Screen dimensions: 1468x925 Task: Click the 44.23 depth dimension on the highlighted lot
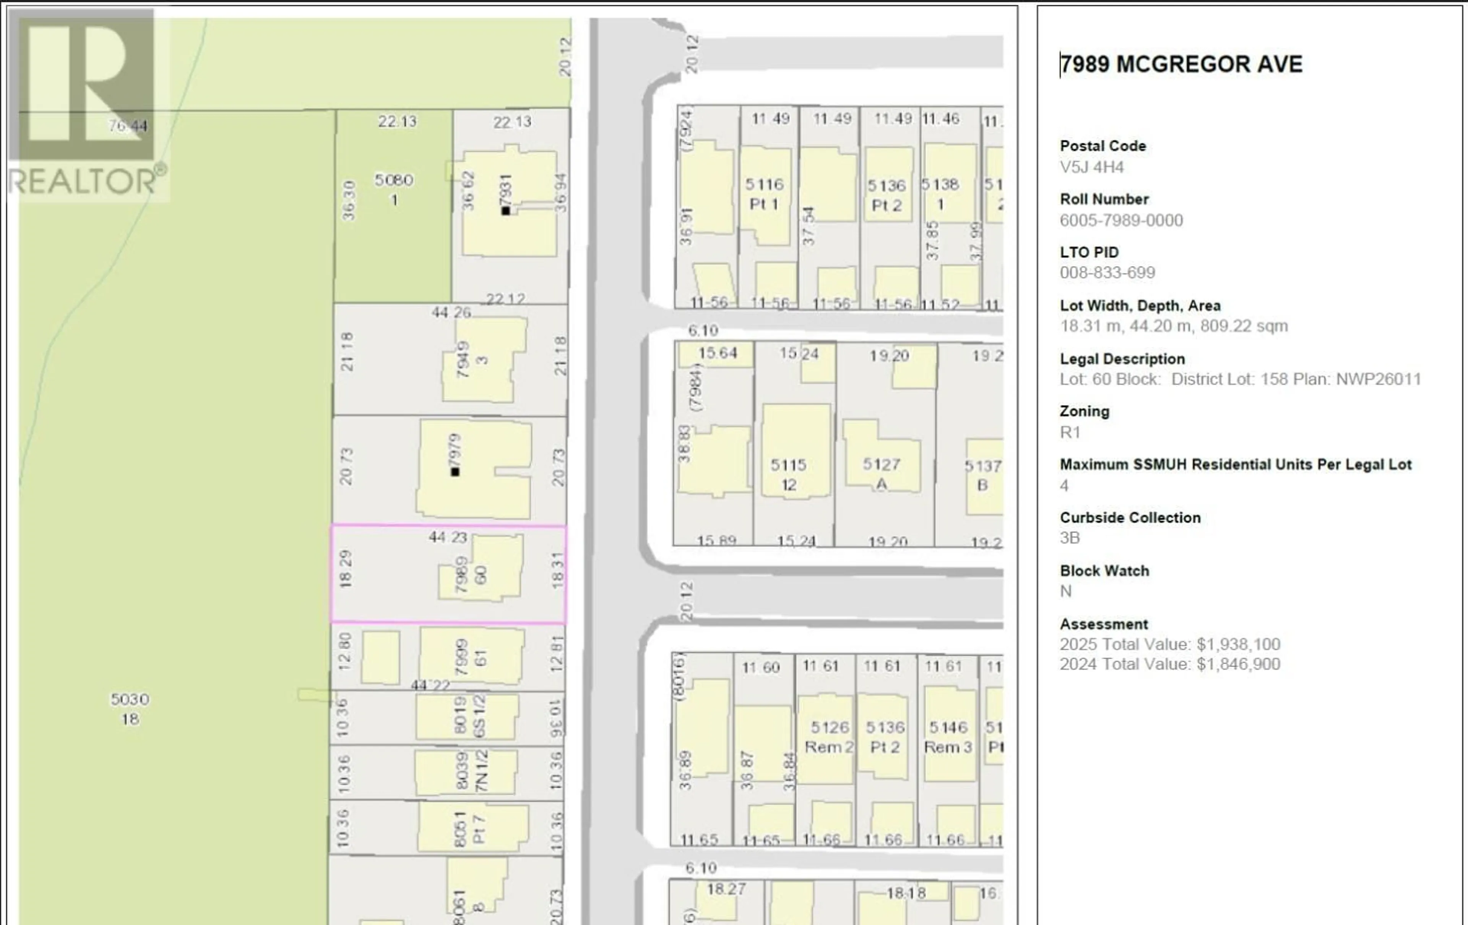(448, 537)
